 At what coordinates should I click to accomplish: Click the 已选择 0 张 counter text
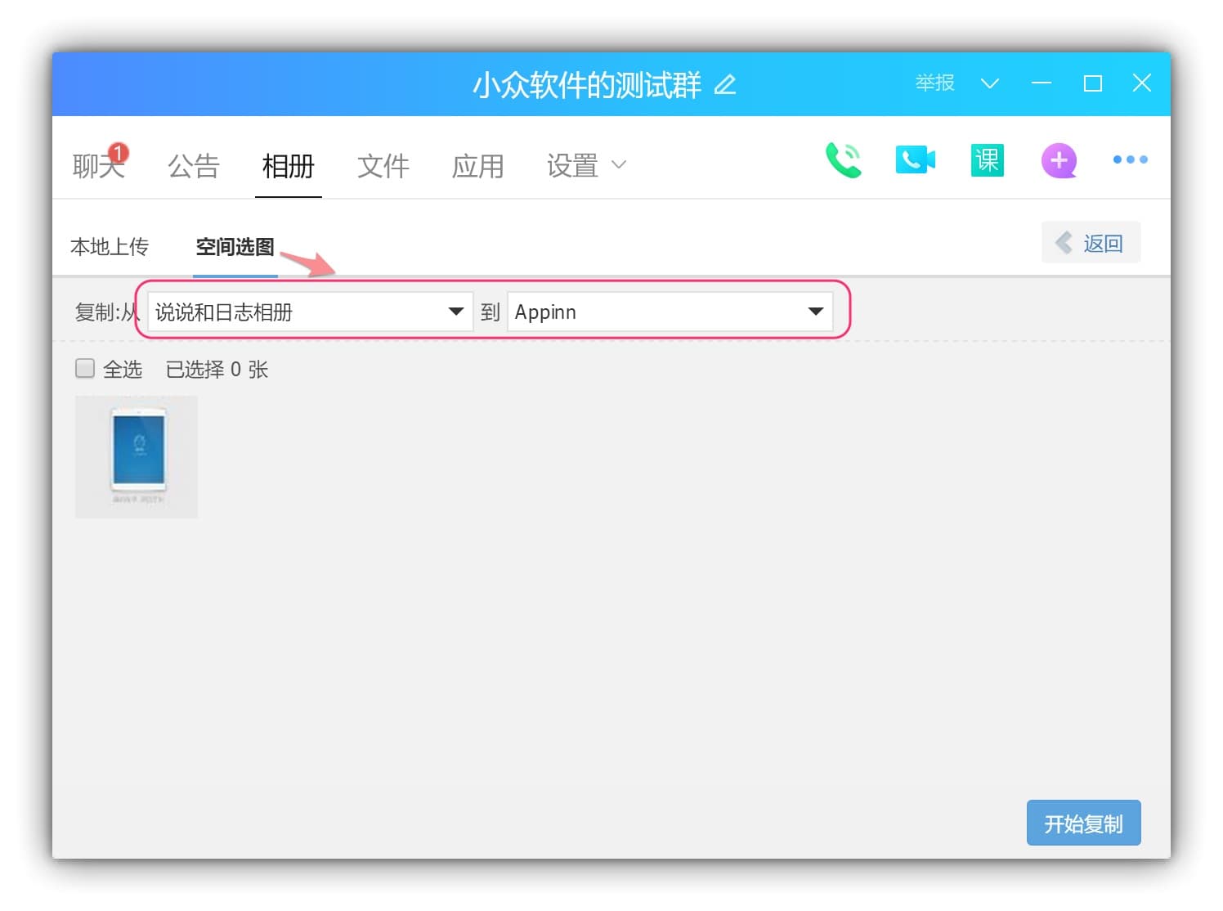point(217,370)
